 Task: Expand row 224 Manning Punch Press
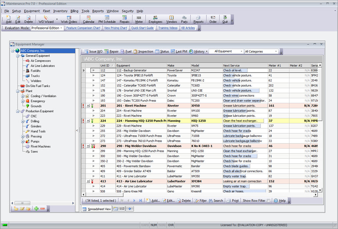88,121
